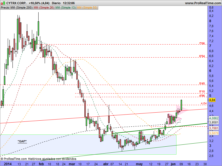Click the CYTRX CORP. ticker title

click(16, 3)
